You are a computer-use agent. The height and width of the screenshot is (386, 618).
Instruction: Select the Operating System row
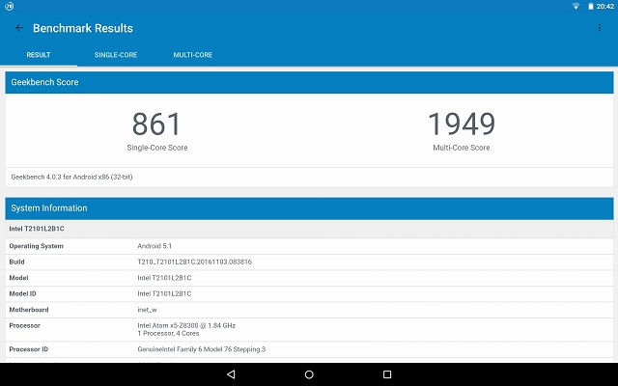coord(309,246)
